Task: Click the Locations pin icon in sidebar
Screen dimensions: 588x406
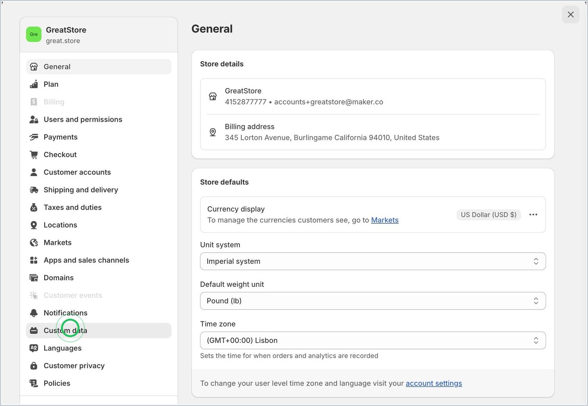Action: 34,225
